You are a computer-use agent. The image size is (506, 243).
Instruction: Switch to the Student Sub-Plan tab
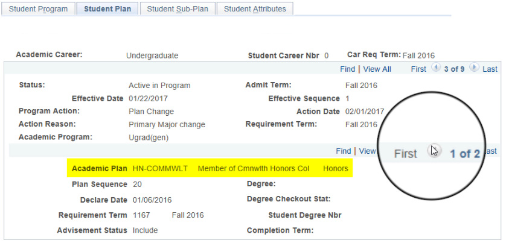click(x=178, y=9)
